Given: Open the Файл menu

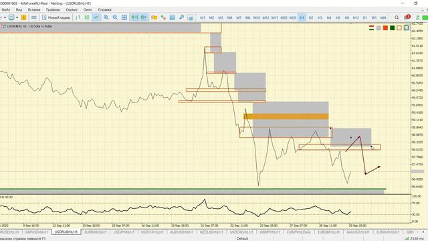Looking at the screenshot, I should coord(6,9).
